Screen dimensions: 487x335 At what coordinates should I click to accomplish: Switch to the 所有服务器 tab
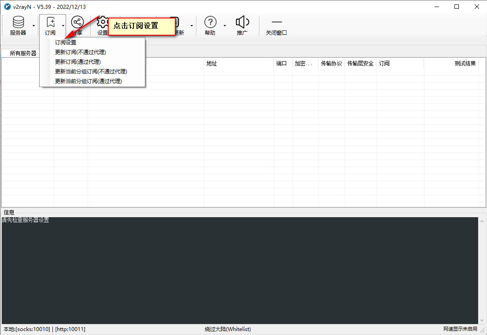(x=23, y=53)
